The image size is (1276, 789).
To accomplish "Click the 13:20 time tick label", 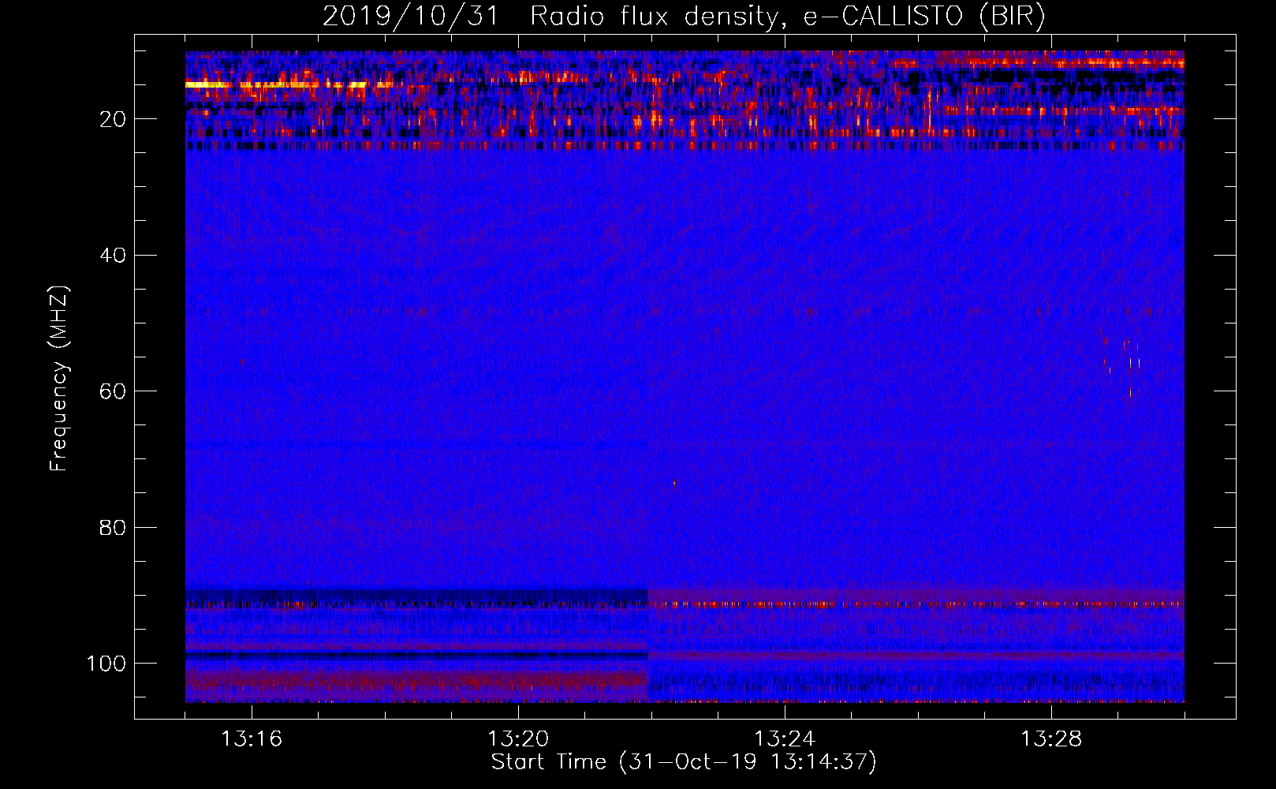I will (x=518, y=739).
